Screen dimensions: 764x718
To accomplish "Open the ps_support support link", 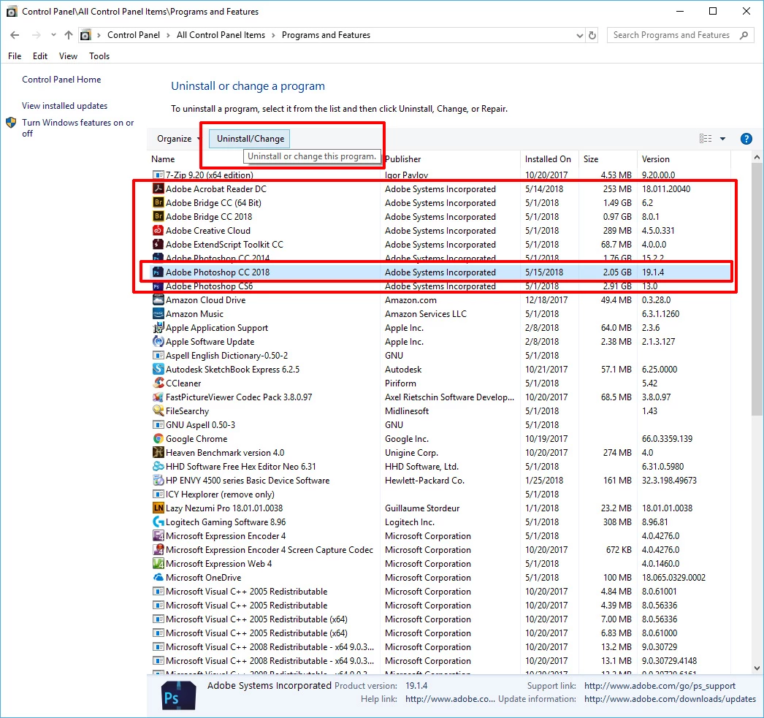I will pos(660,686).
